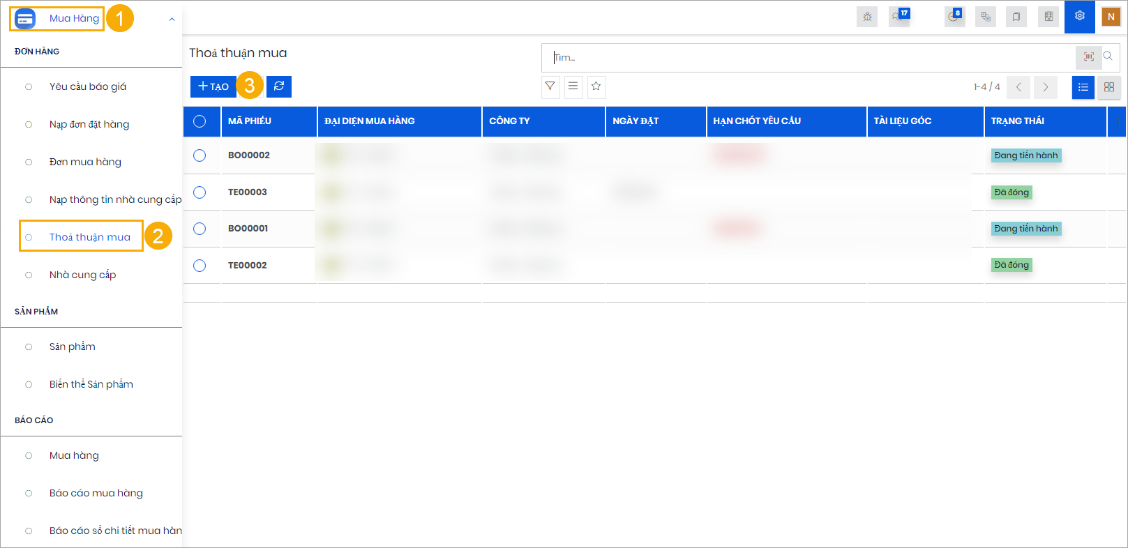Select the row BO00002 checkbox
Viewport: 1128px width, 548px height.
(x=200, y=155)
